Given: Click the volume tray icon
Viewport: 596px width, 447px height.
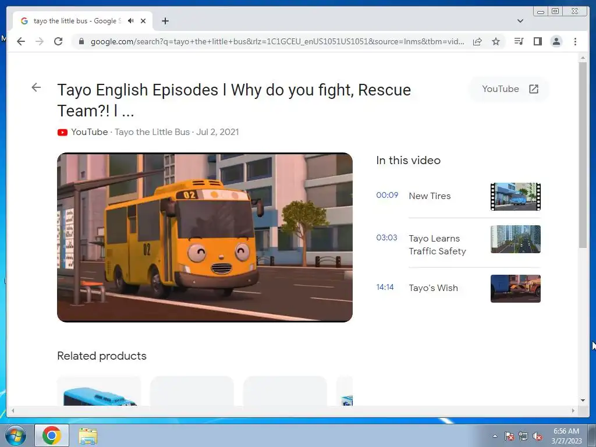Looking at the screenshot, I should pyautogui.click(x=537, y=436).
